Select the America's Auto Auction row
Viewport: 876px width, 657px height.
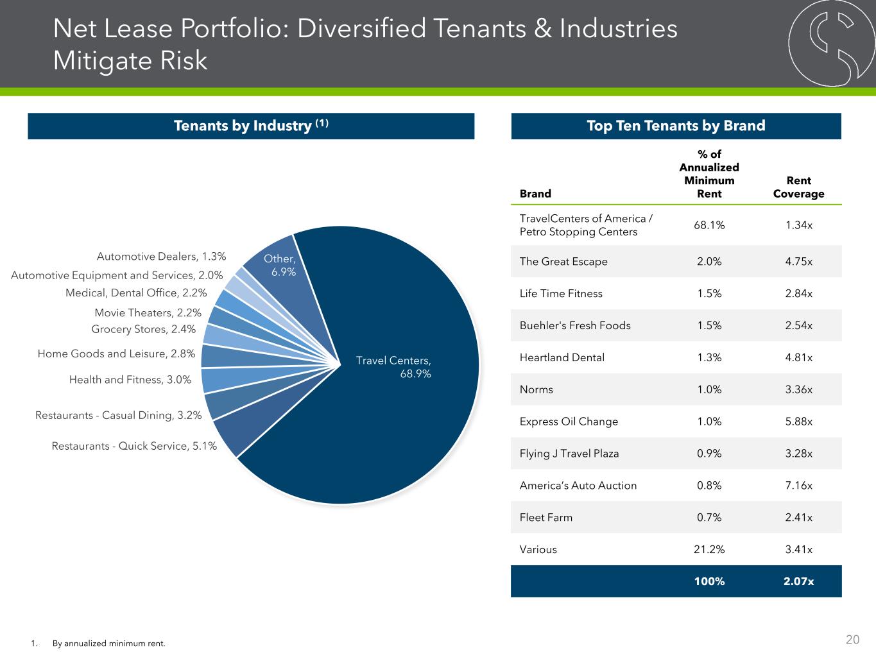[x=676, y=486]
